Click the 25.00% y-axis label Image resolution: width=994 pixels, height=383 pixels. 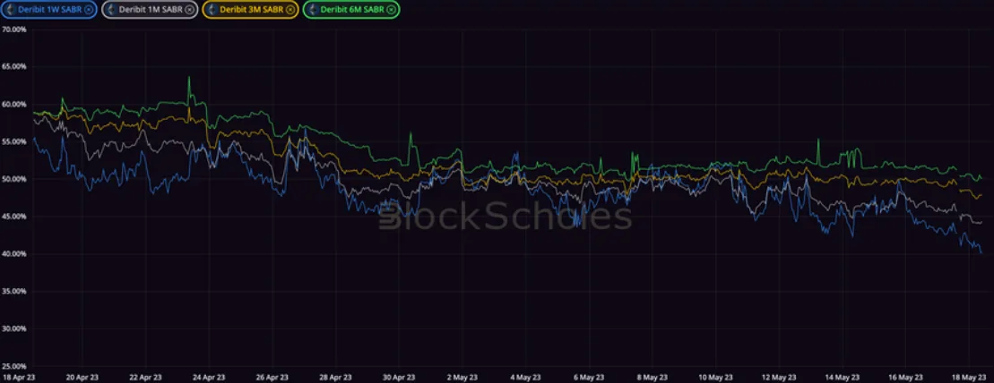(x=14, y=367)
